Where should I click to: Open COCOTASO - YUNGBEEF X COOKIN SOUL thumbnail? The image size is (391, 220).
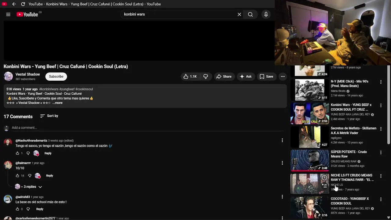[310, 207]
